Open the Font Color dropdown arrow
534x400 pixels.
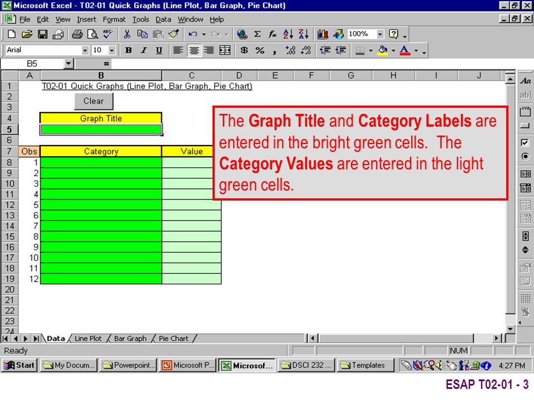(416, 51)
